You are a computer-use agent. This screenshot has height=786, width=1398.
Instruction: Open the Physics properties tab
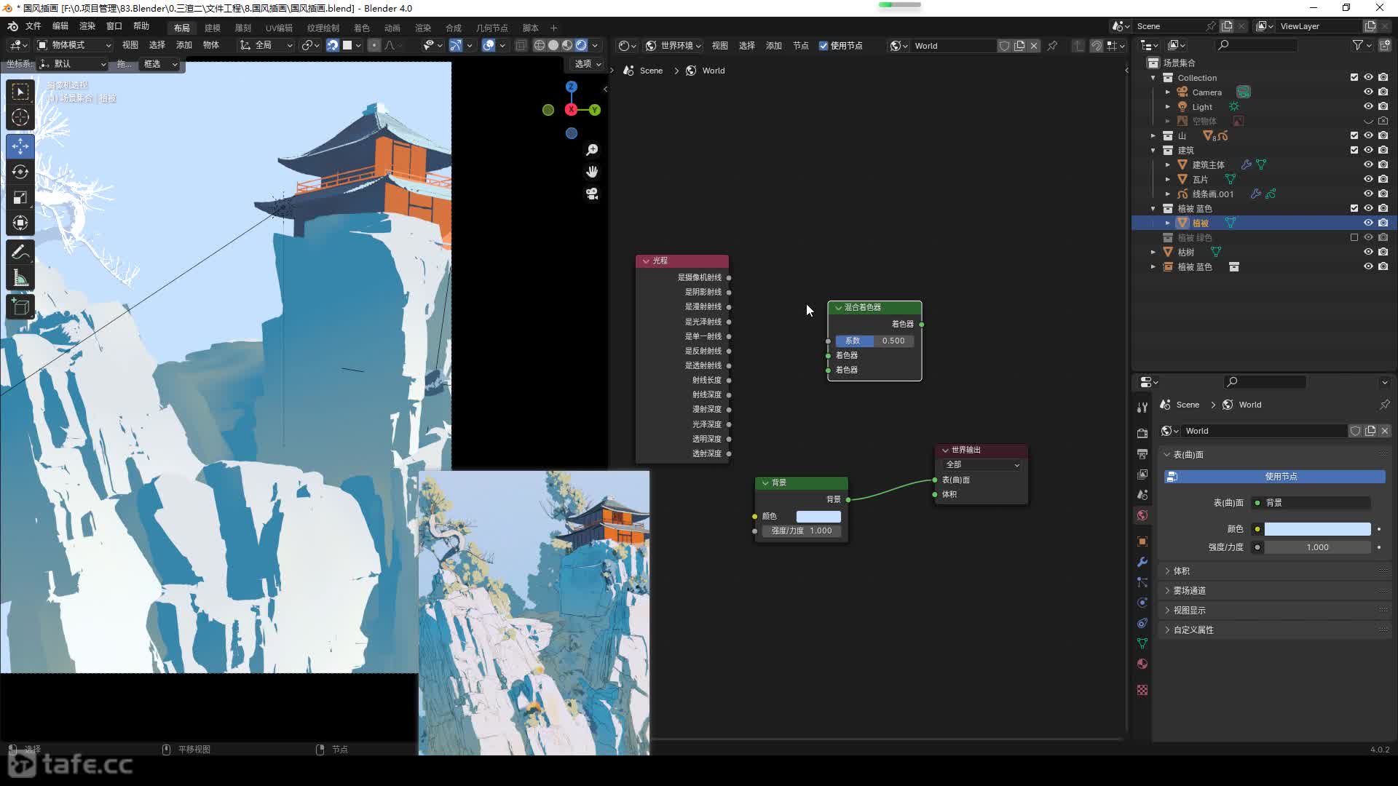pyautogui.click(x=1142, y=603)
